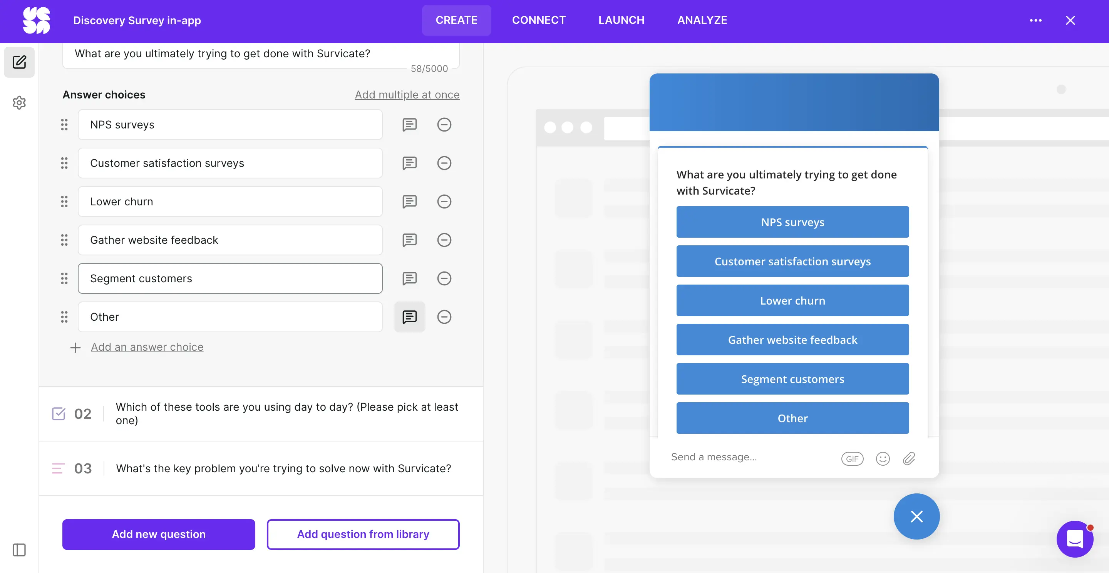1109x573 pixels.
Task: Delete the Customer satisfaction surveys choice
Action: (444, 163)
